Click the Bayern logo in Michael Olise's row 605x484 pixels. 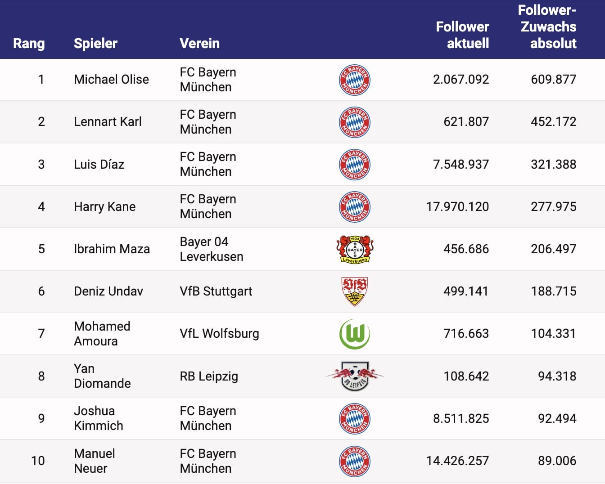pos(354,80)
